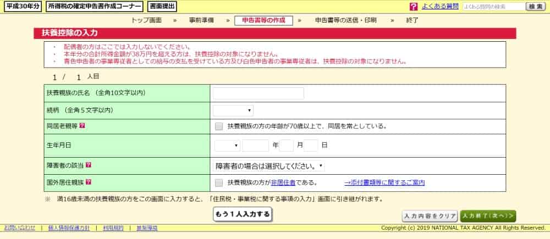Open the よくある質問 link
Viewport: 550px width, 239px height.
(x=441, y=7)
